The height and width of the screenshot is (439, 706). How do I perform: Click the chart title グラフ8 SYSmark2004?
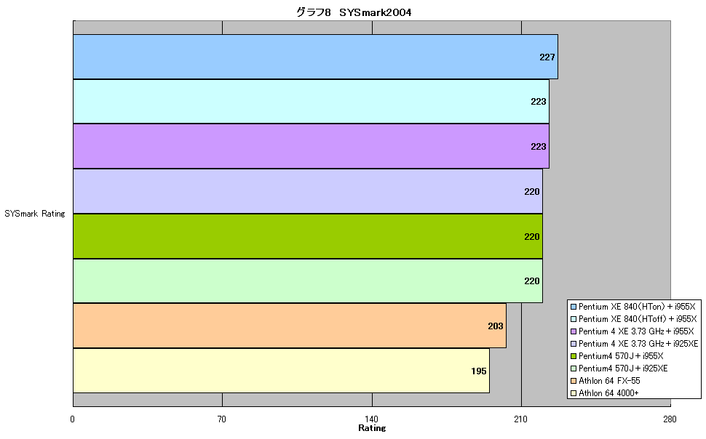[x=354, y=12]
